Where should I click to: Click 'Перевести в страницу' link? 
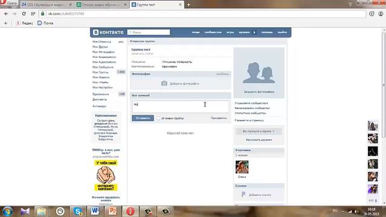click(249, 121)
